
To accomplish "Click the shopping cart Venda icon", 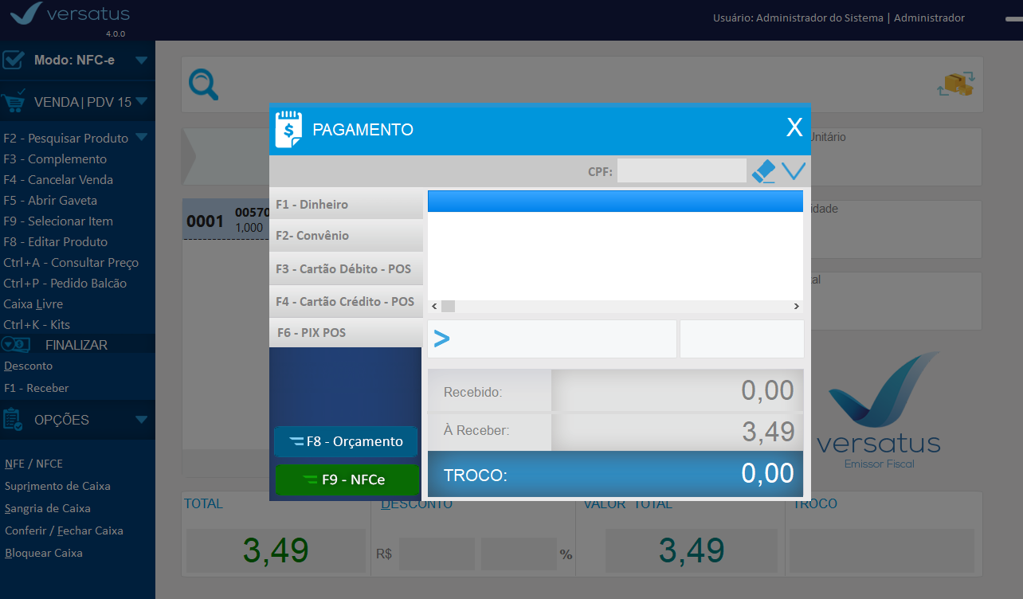I will (14, 102).
